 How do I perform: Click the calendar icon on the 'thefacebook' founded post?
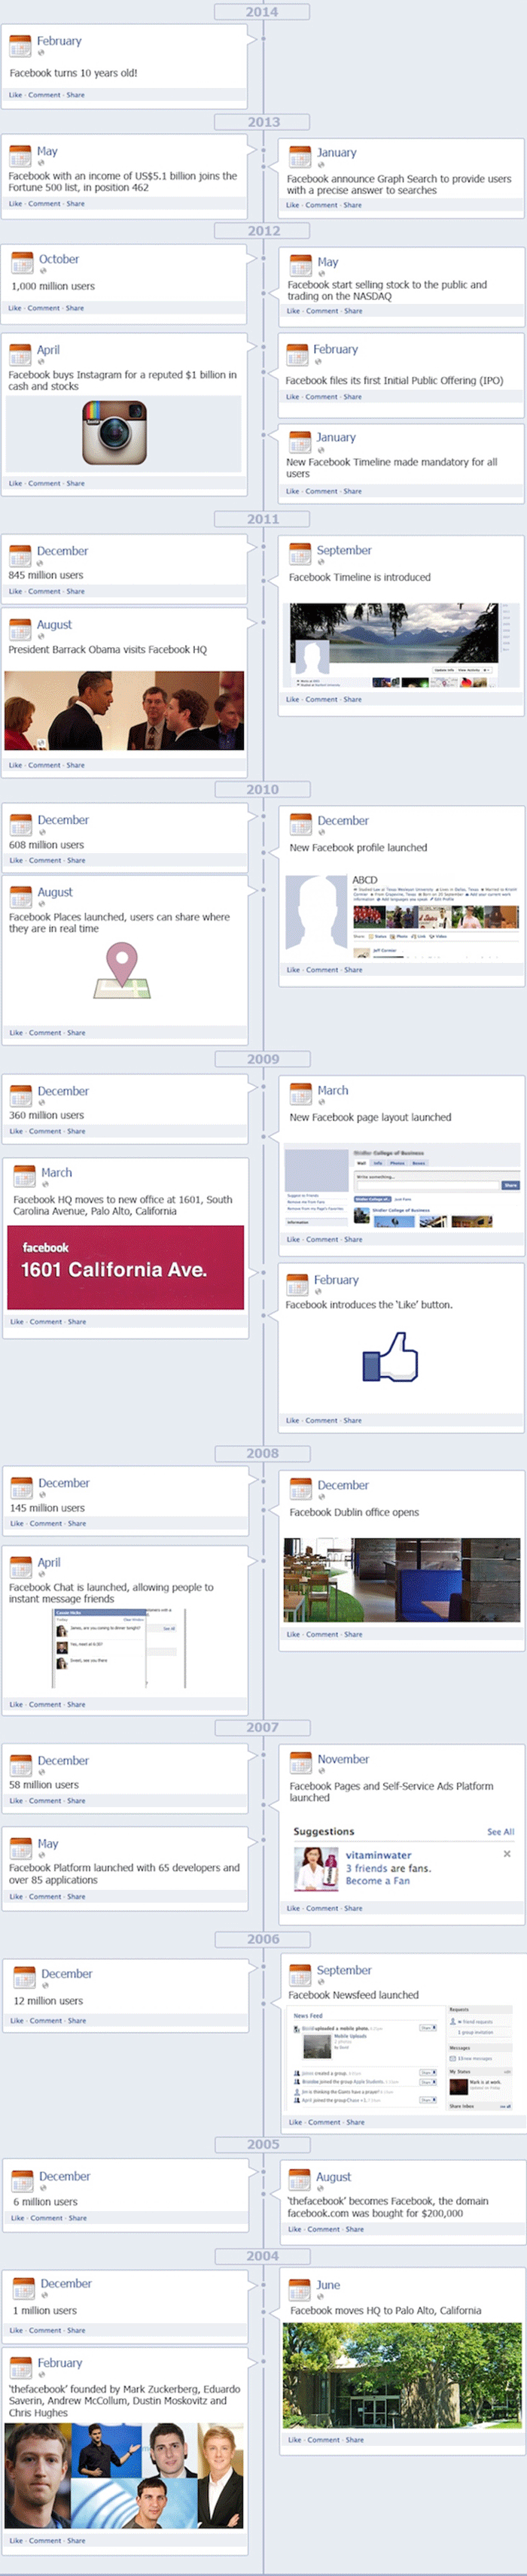pos(21,2368)
